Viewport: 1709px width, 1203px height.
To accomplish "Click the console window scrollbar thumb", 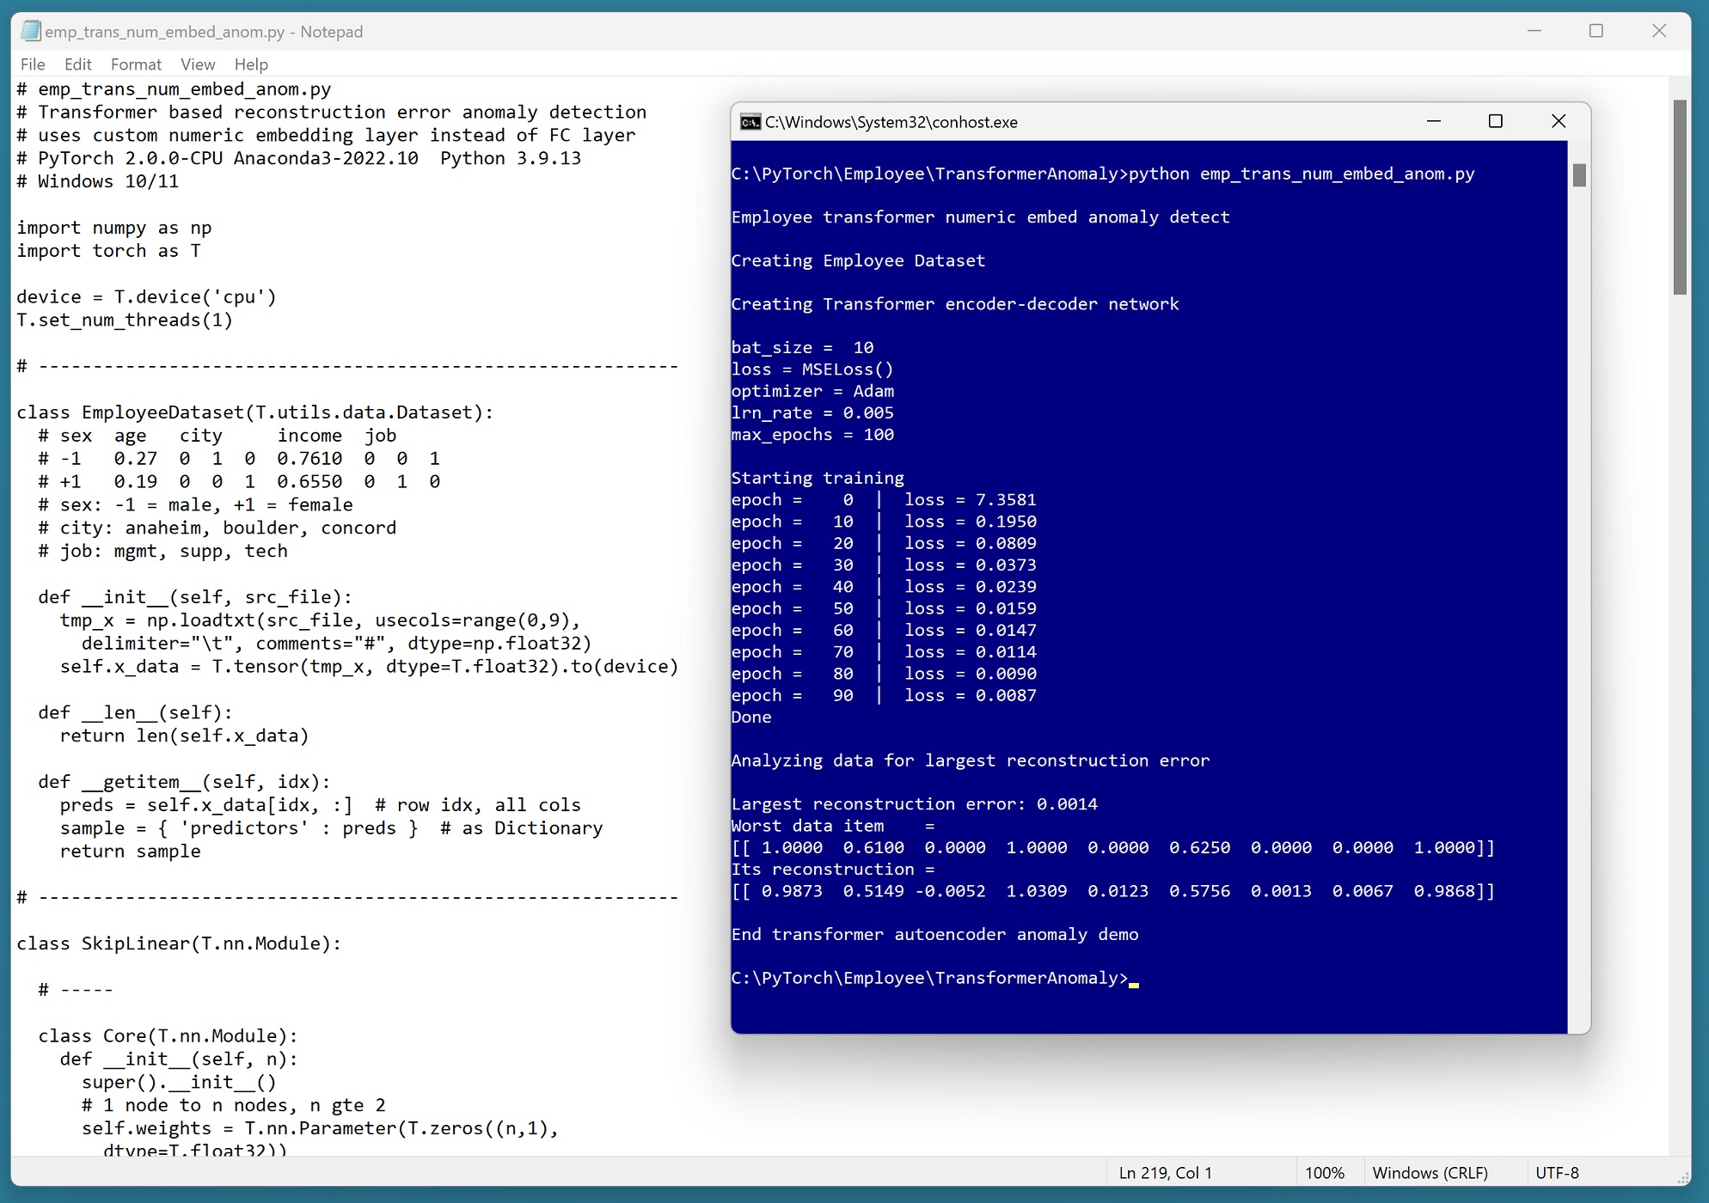I will [1579, 175].
